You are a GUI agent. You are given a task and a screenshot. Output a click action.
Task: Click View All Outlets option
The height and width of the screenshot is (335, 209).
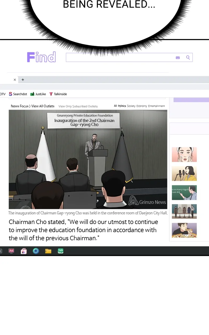click(x=43, y=106)
